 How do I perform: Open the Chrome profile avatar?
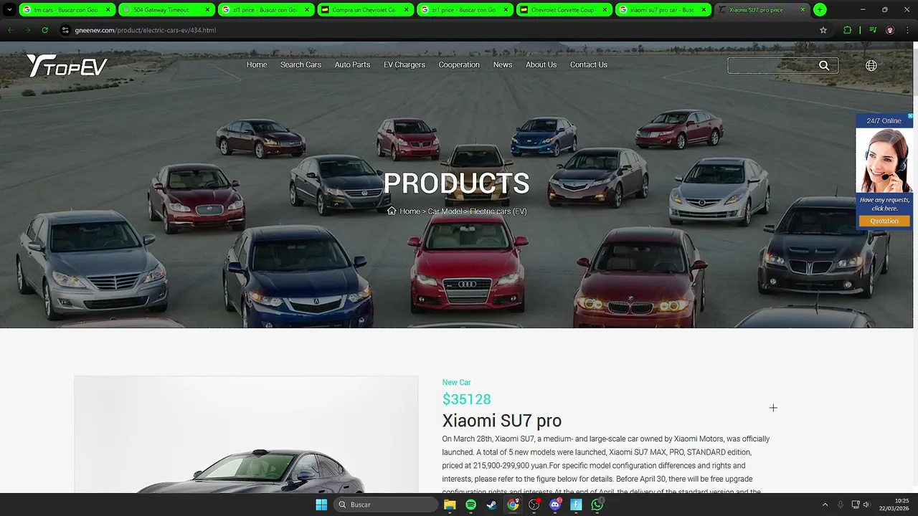click(x=890, y=30)
